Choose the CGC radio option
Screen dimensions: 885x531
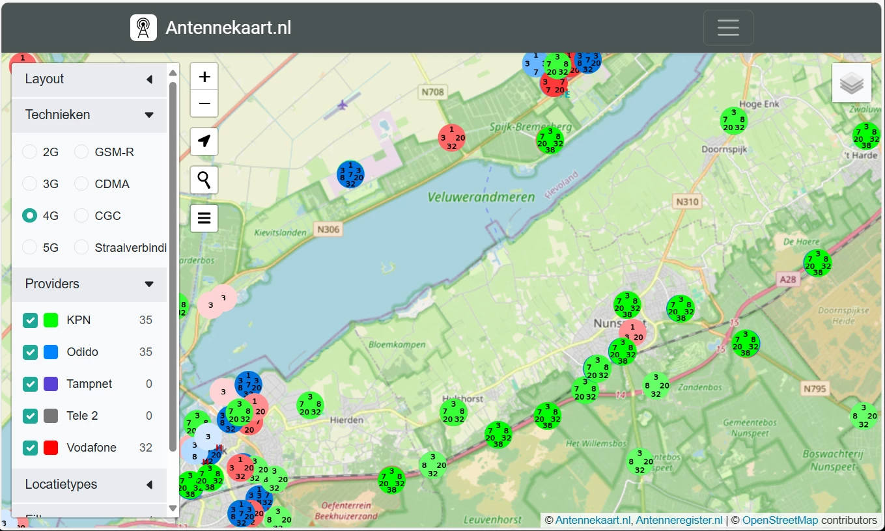[x=81, y=216]
